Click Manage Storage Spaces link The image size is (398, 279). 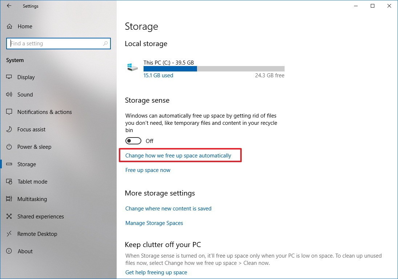[154, 223]
